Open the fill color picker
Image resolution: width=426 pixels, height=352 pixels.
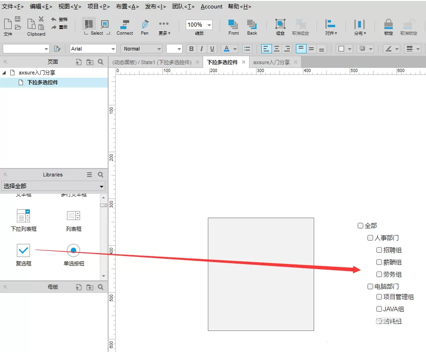pyautogui.click(x=344, y=49)
